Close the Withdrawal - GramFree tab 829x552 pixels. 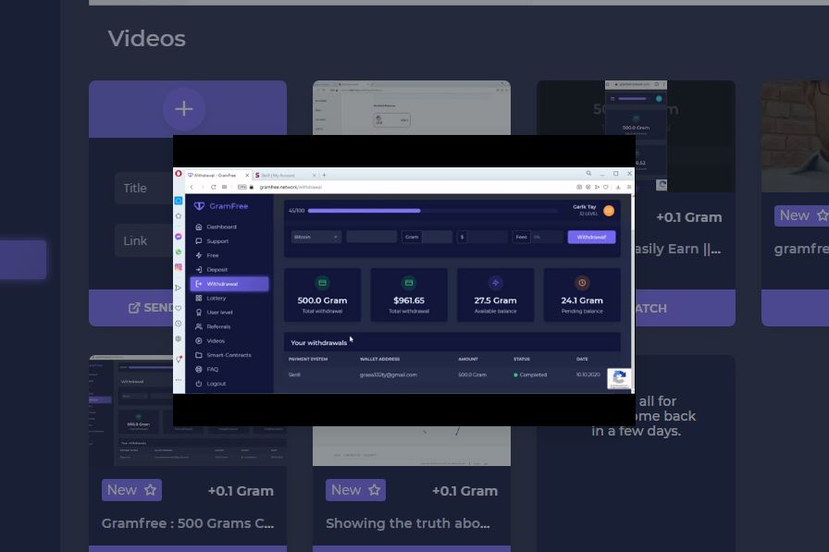coord(247,175)
